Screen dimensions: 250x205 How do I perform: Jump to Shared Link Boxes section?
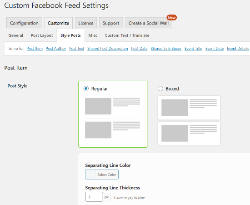coord(166,49)
